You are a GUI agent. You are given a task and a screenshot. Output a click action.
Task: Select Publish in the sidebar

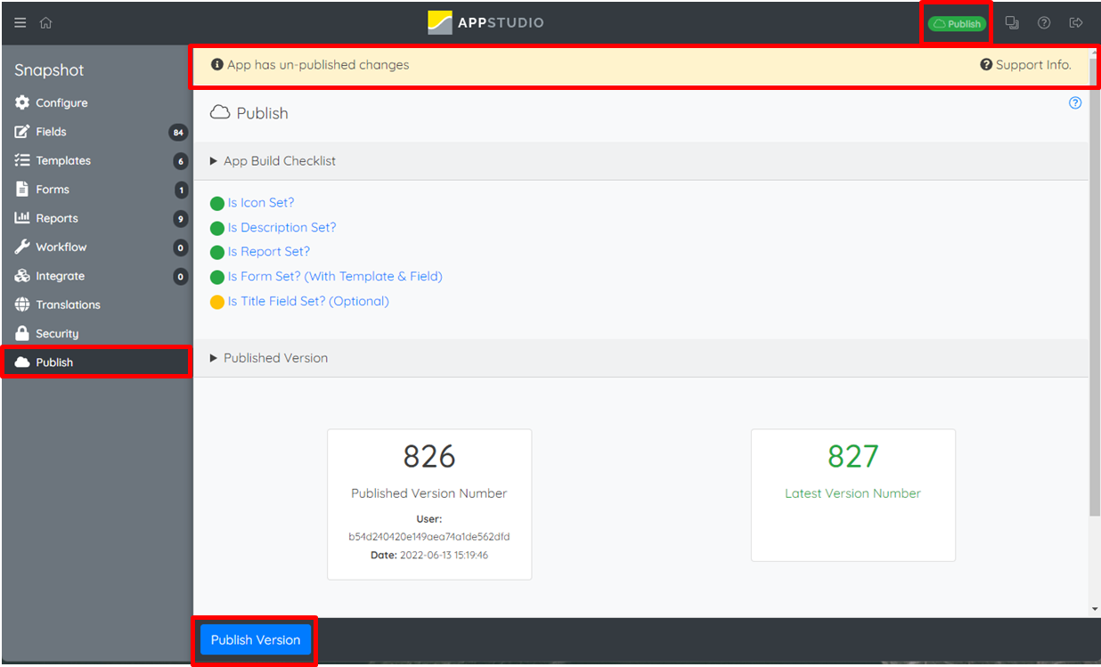[x=96, y=362]
